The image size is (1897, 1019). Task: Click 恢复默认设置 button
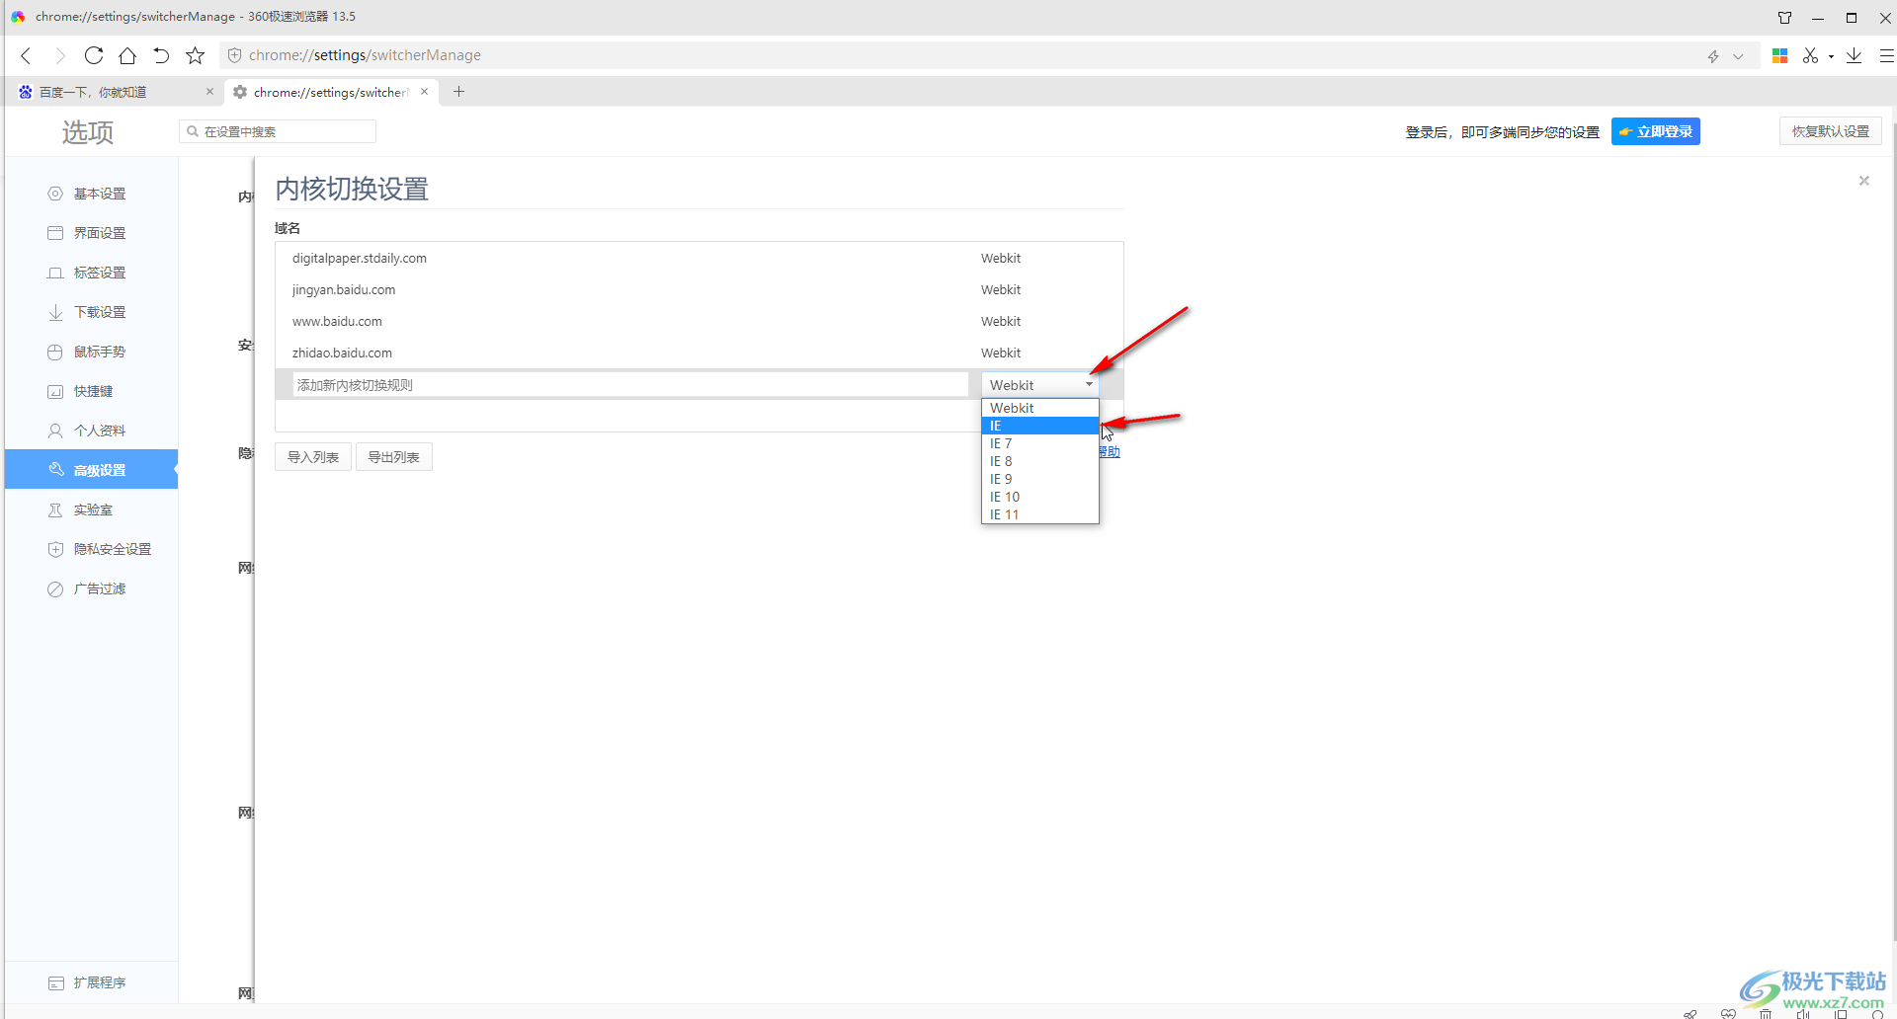click(1830, 131)
